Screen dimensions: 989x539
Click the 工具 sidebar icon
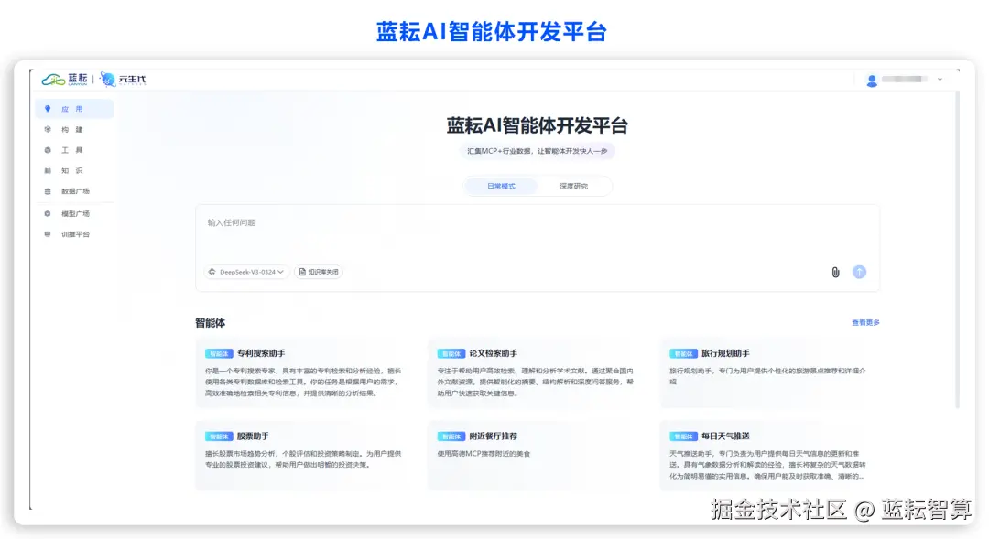[x=48, y=150]
